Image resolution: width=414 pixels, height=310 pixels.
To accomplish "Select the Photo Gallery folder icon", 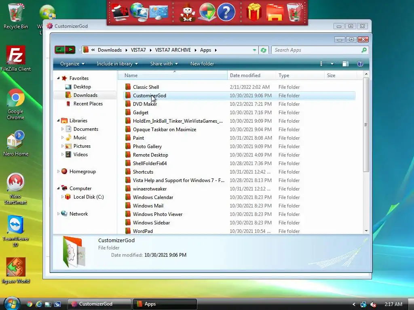I will [x=128, y=146].
